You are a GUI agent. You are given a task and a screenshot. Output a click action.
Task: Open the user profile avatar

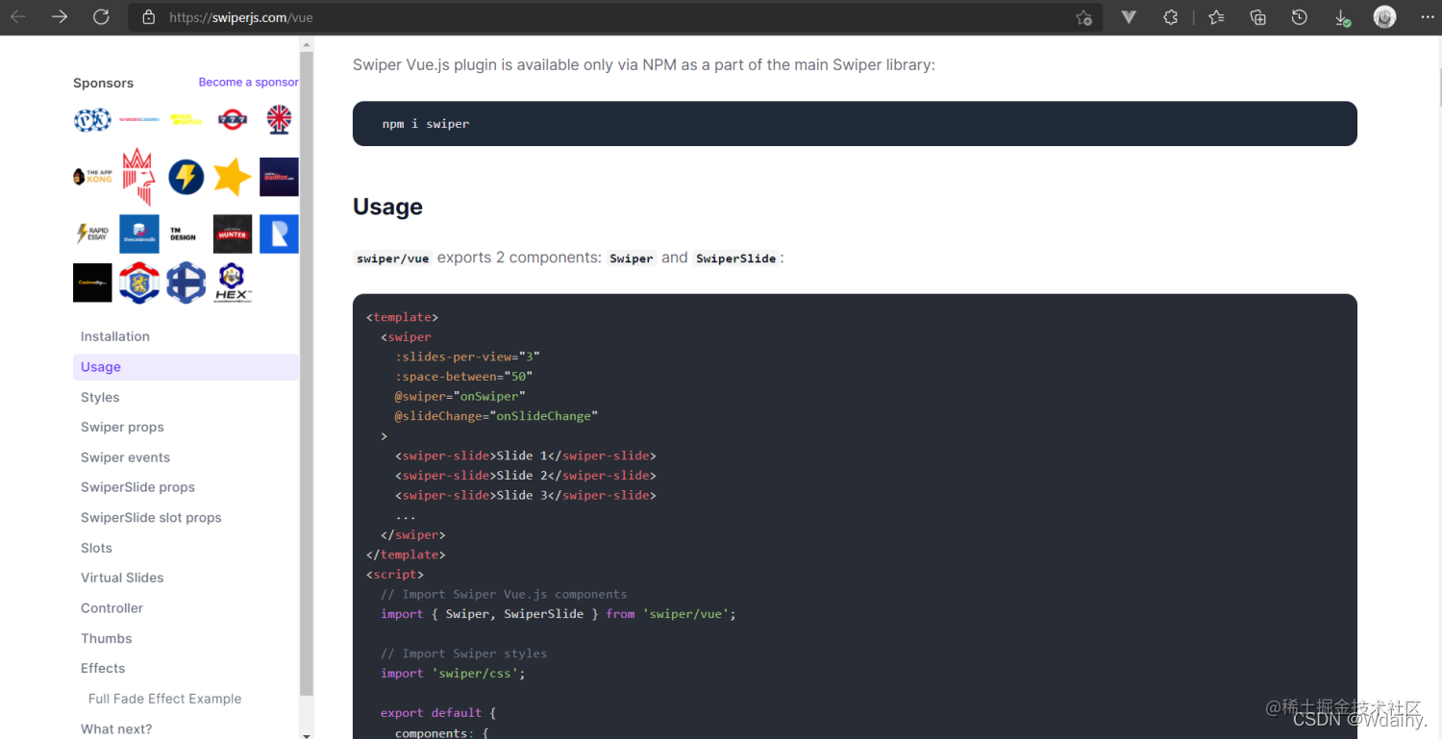click(x=1384, y=17)
